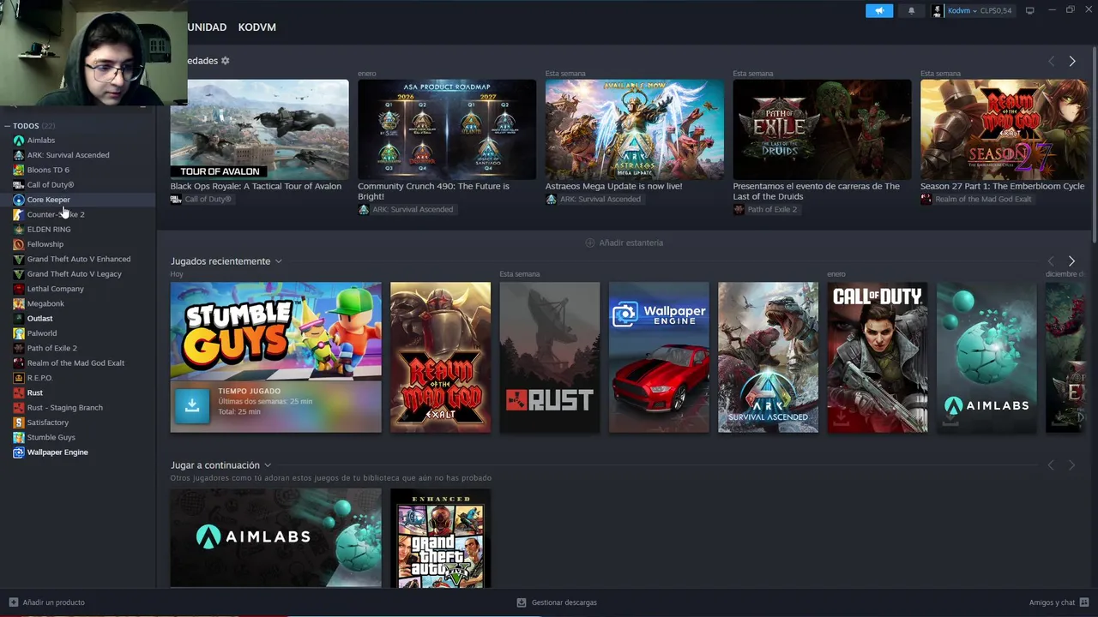1098x617 pixels.
Task: Click ARK: Survival Ascended list icon
Action: [19, 155]
